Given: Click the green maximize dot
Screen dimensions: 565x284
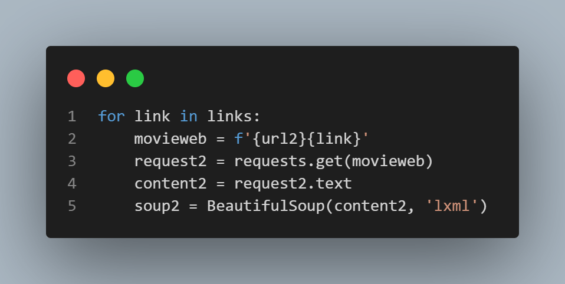Looking at the screenshot, I should click(135, 78).
